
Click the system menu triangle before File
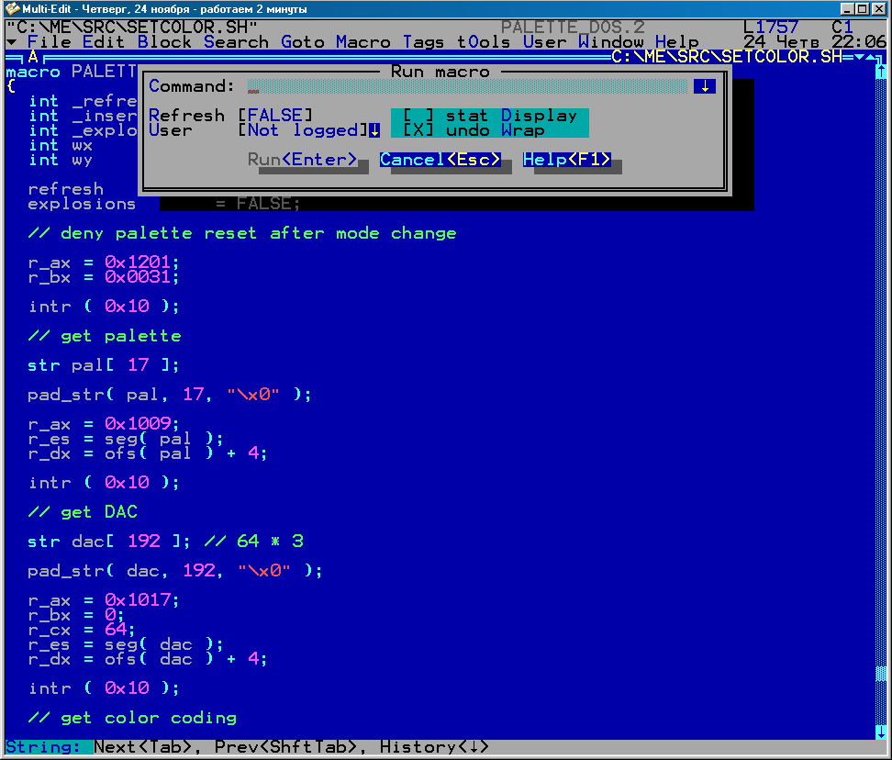pyautogui.click(x=11, y=42)
